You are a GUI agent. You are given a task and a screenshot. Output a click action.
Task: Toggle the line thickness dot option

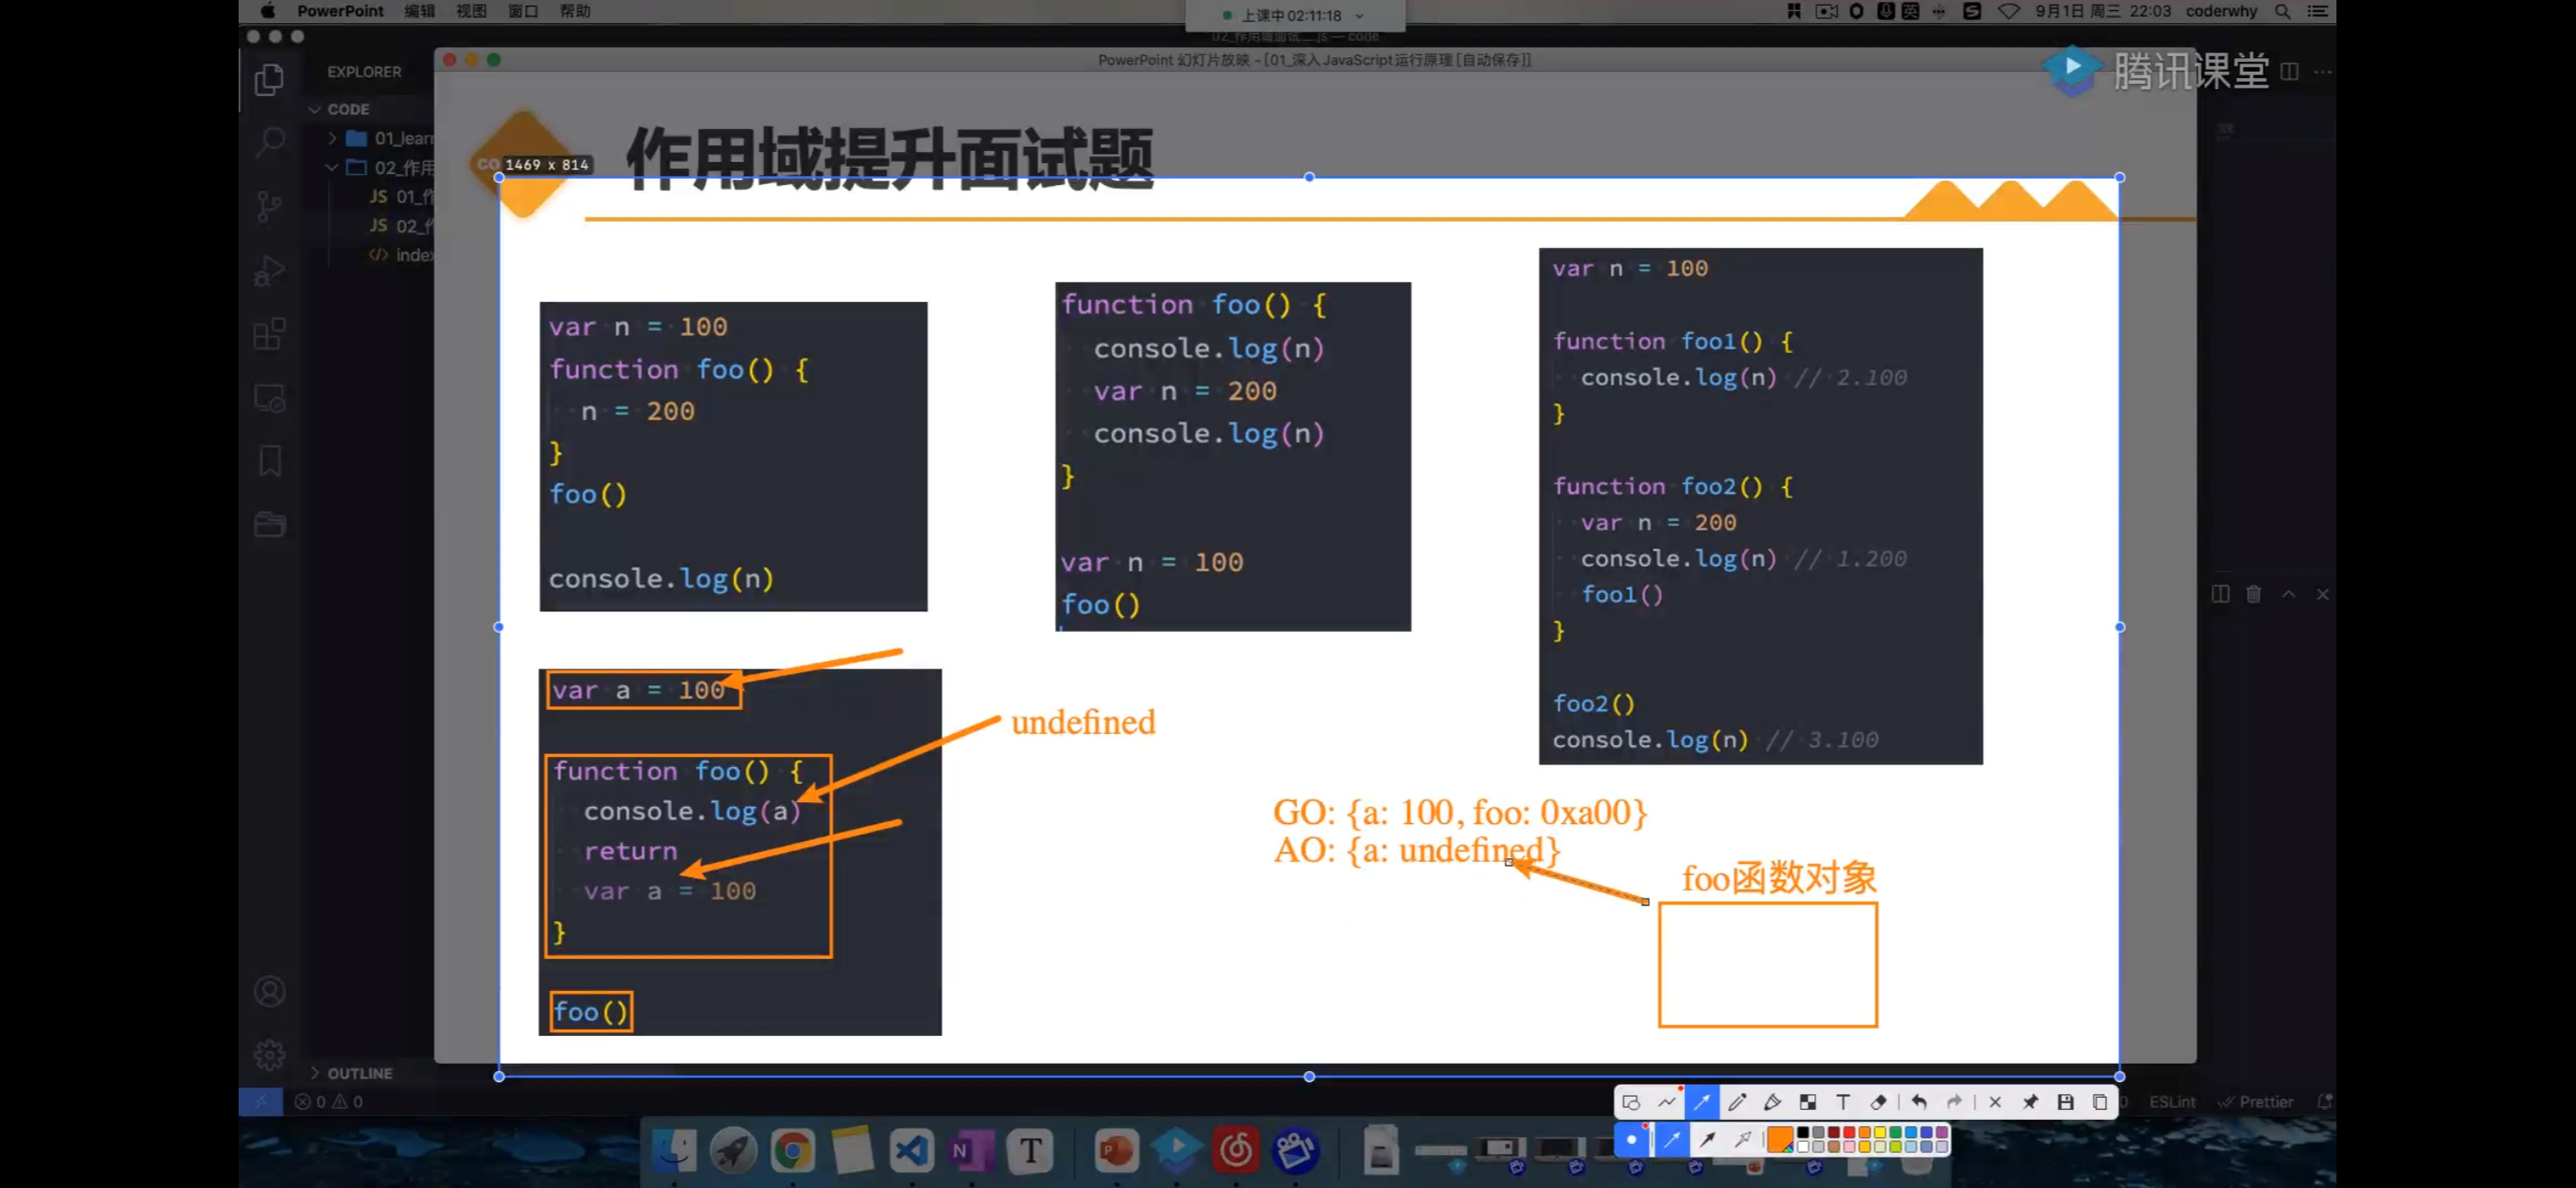click(1632, 1139)
